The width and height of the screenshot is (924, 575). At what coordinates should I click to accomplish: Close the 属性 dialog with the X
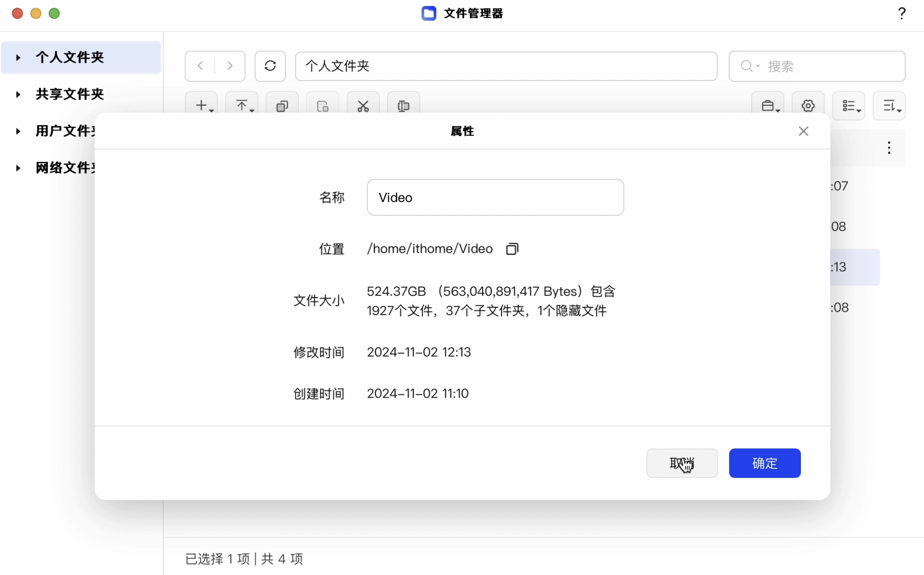click(x=803, y=131)
